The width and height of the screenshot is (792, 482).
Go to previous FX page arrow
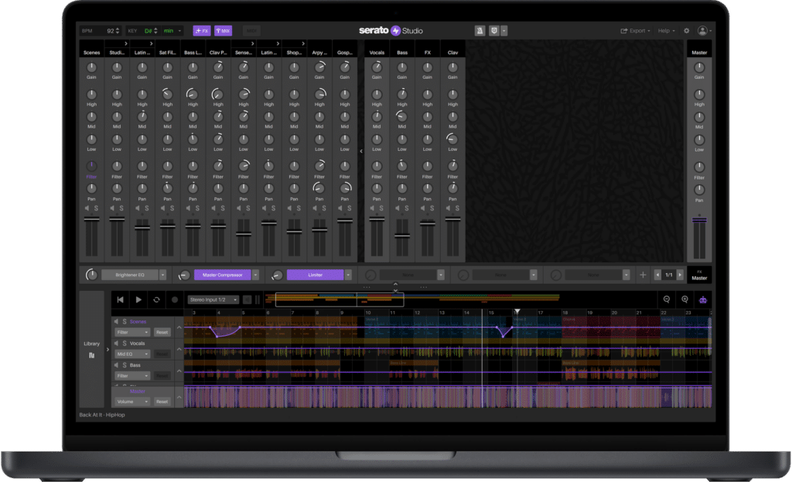pyautogui.click(x=657, y=275)
